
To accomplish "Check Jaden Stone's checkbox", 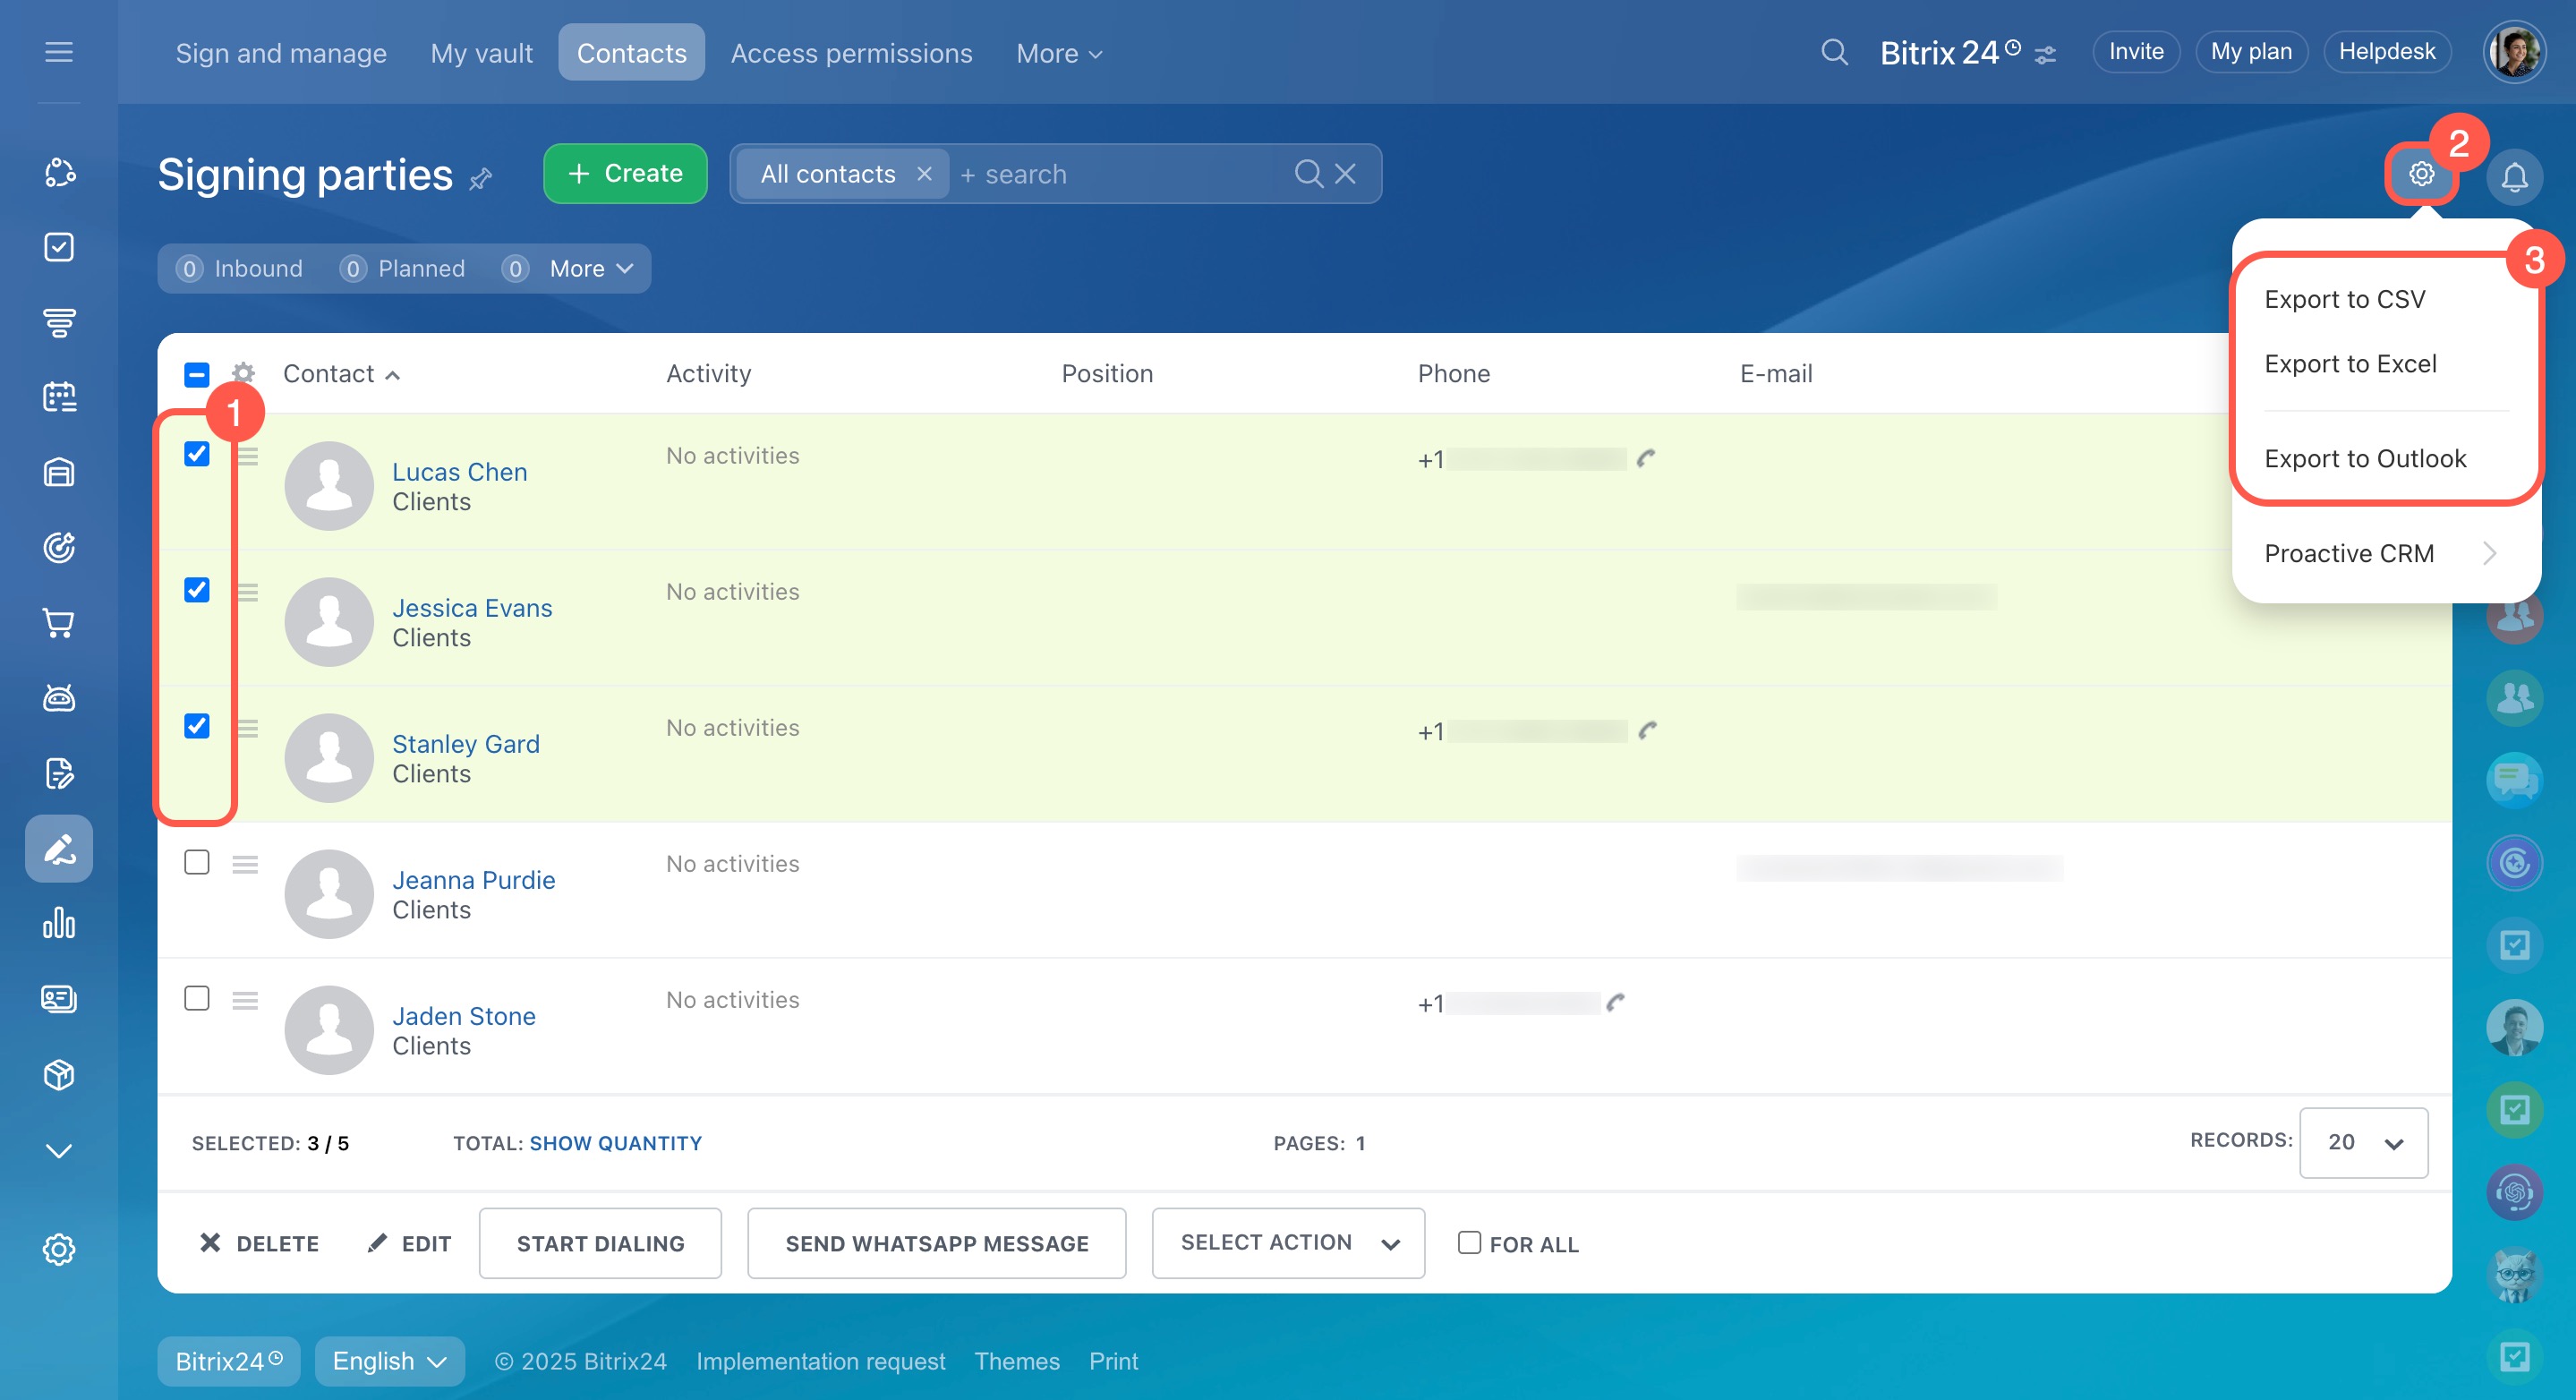I will click(197, 998).
